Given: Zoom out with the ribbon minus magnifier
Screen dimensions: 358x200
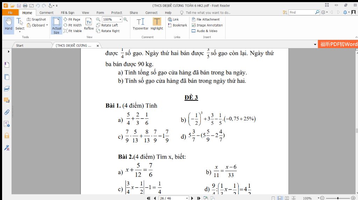Looking at the screenshot, I should click(x=98, y=20).
